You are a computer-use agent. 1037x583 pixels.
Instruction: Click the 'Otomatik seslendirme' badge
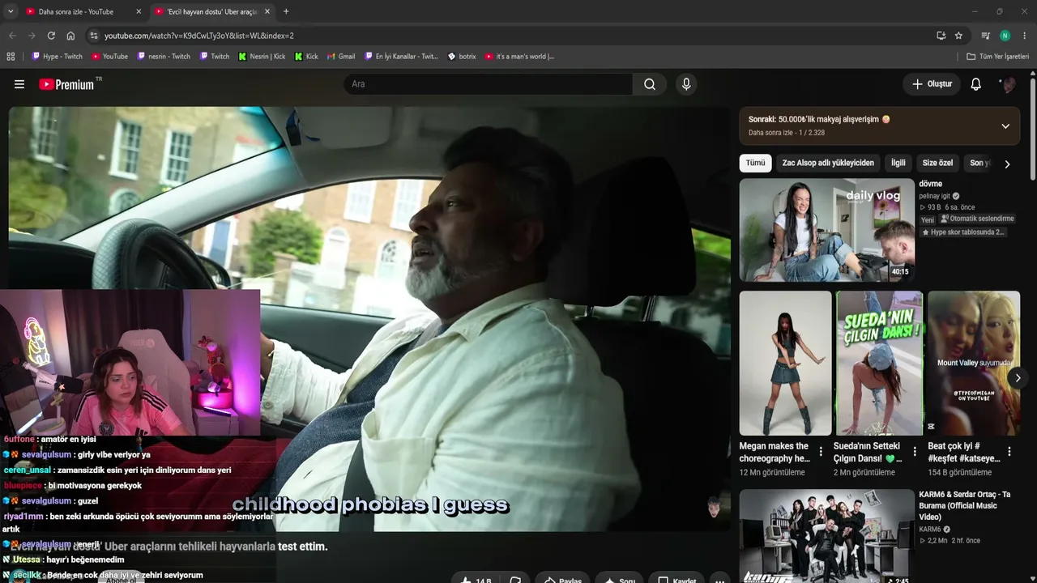(x=977, y=219)
